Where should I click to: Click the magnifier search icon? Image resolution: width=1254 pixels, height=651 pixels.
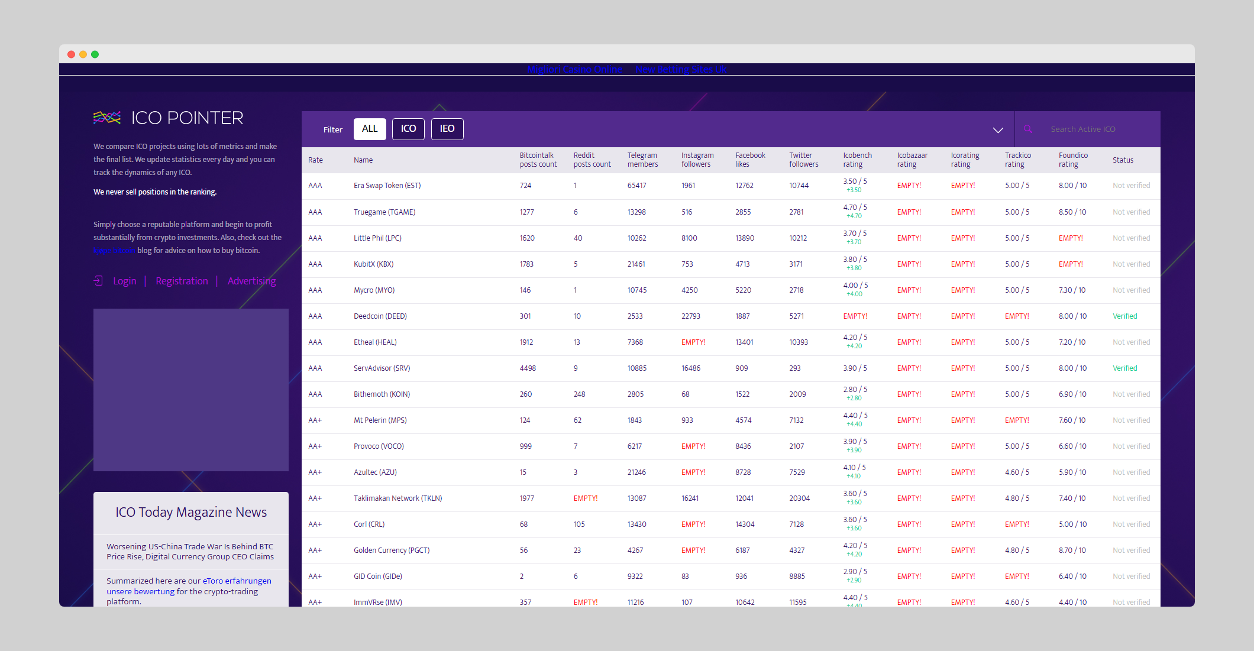click(x=1028, y=129)
